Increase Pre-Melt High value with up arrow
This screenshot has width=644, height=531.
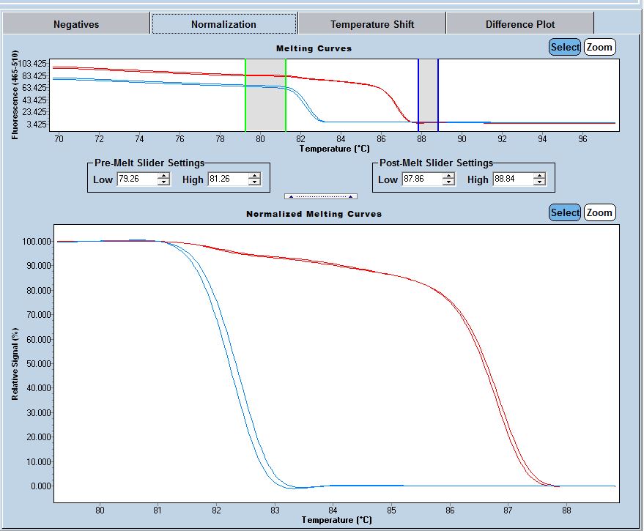click(x=254, y=176)
